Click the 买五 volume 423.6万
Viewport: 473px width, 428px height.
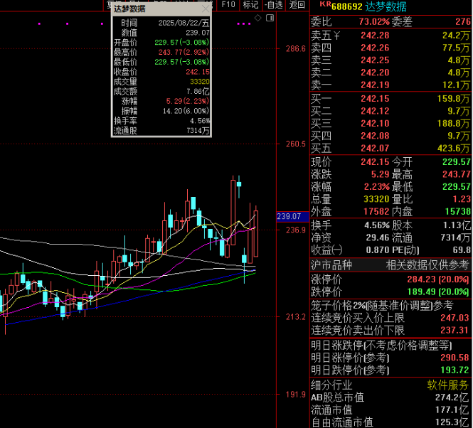[x=454, y=149]
